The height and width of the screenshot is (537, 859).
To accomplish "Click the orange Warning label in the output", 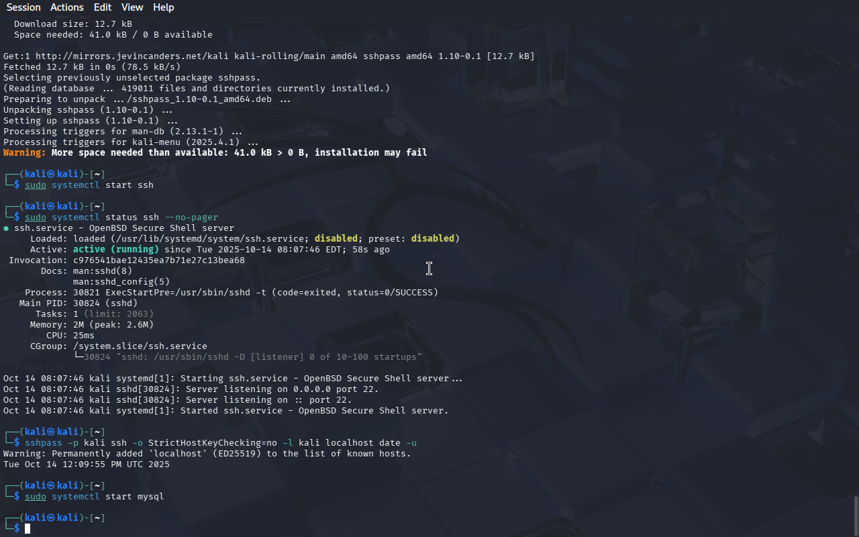I will 25,153.
